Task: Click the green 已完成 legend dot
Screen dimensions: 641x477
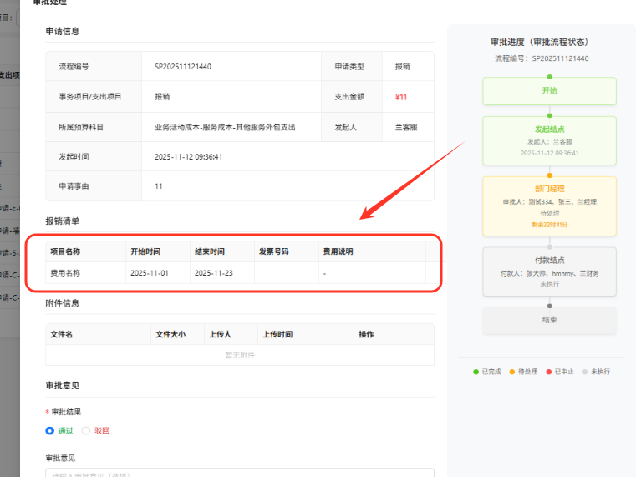Action: coord(476,371)
